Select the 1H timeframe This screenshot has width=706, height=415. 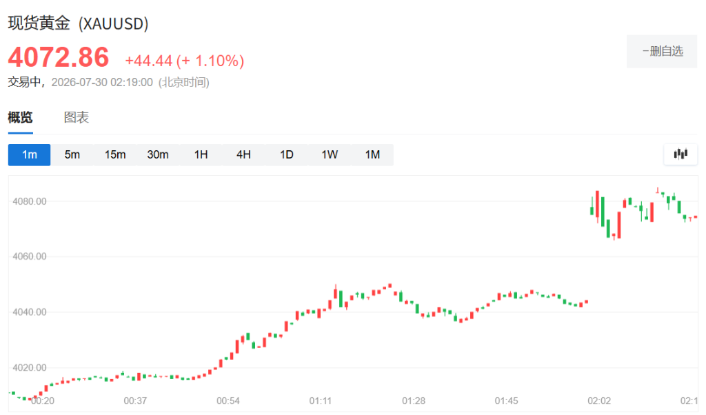201,155
